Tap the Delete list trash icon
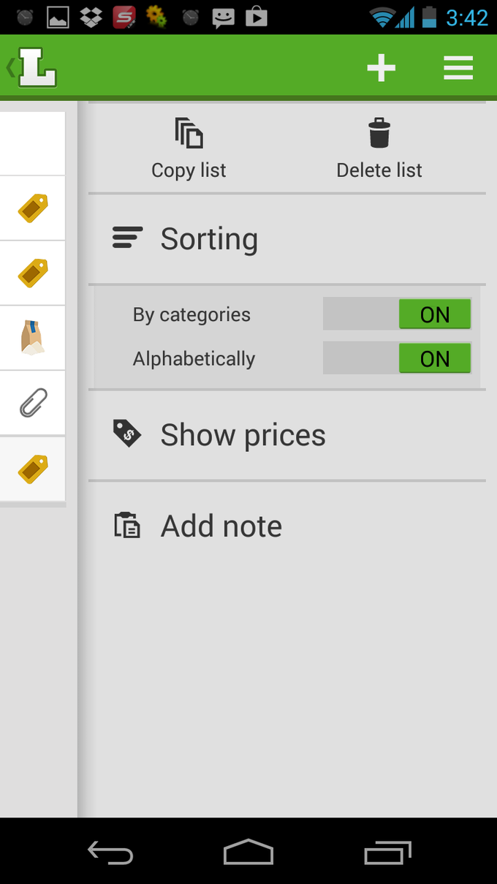Image resolution: width=497 pixels, height=884 pixels. [379, 133]
